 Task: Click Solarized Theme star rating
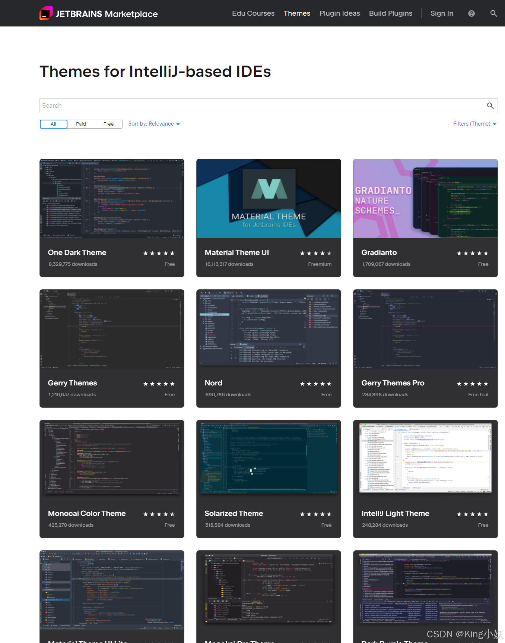pyautogui.click(x=316, y=514)
